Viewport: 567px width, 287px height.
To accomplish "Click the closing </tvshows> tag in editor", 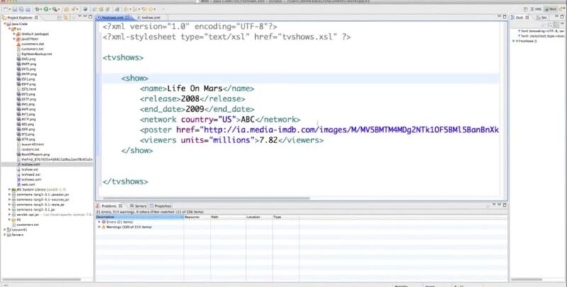I will (x=125, y=181).
